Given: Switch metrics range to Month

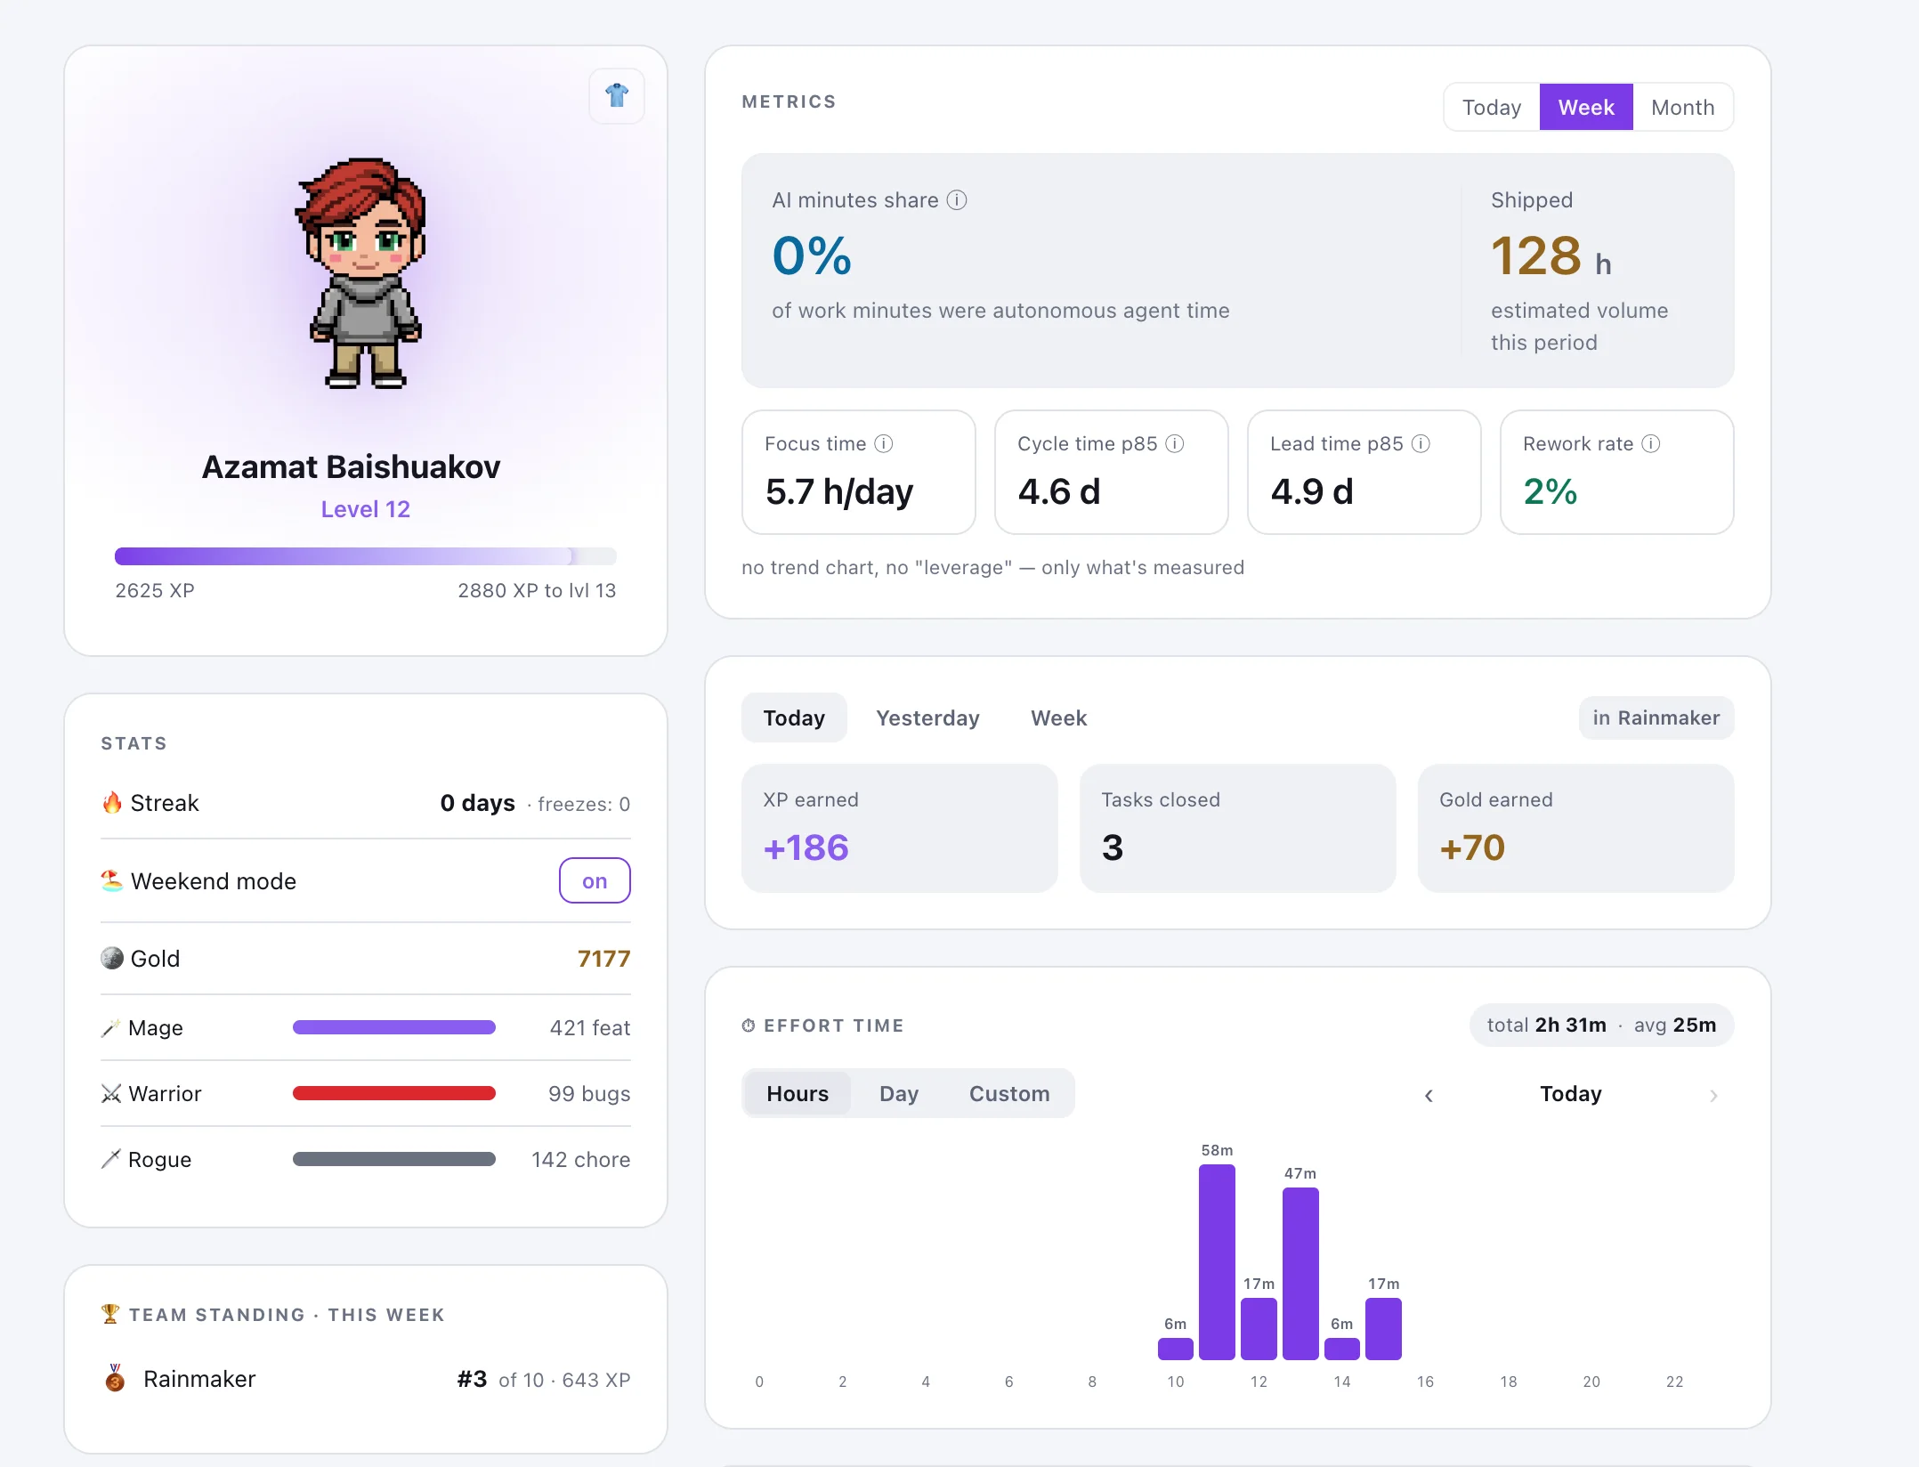Looking at the screenshot, I should [1682, 108].
